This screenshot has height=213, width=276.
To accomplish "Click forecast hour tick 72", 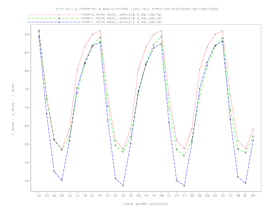I will click(x=223, y=196).
